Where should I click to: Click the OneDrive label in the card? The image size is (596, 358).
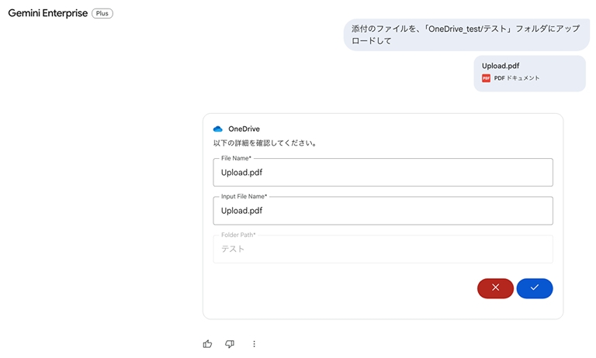point(244,129)
